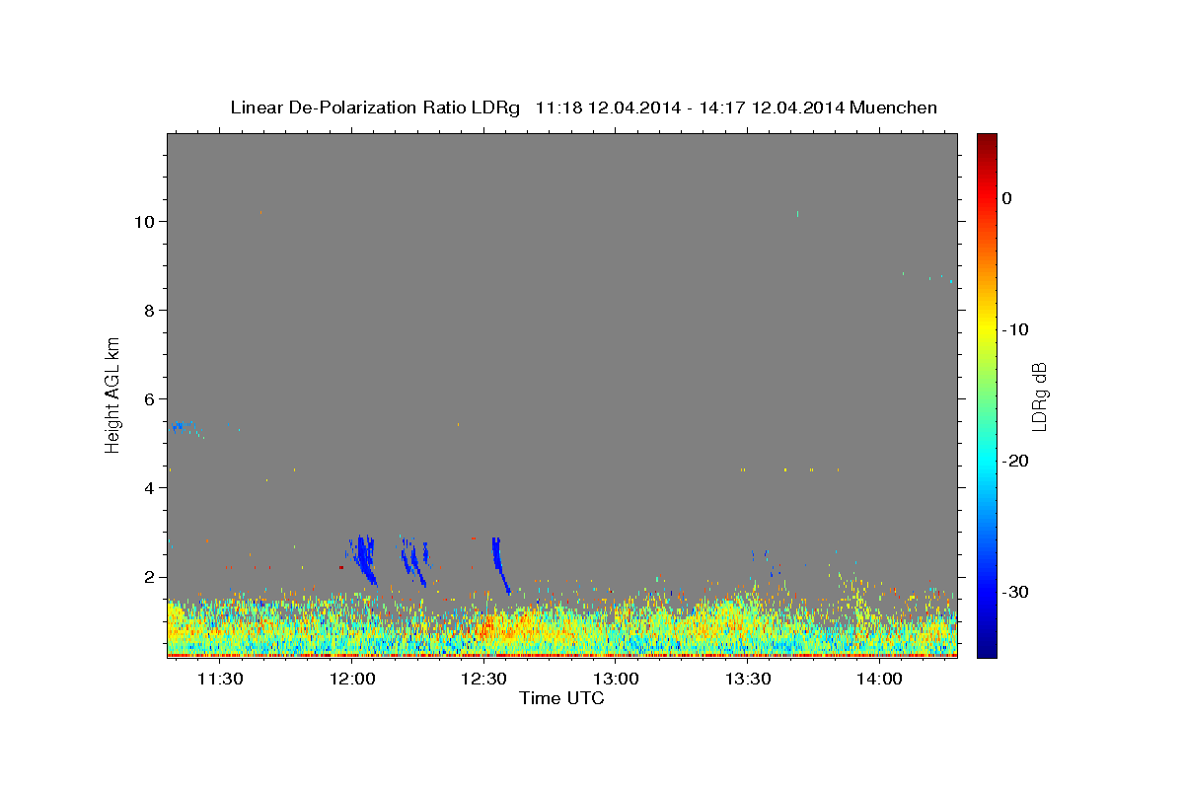1184x789 pixels.
Task: Click the plot title text
Action: pyautogui.click(x=583, y=108)
